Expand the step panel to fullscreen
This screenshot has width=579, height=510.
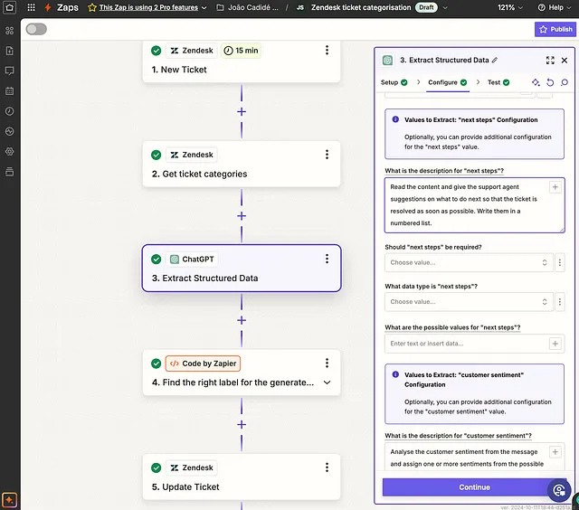click(x=550, y=61)
